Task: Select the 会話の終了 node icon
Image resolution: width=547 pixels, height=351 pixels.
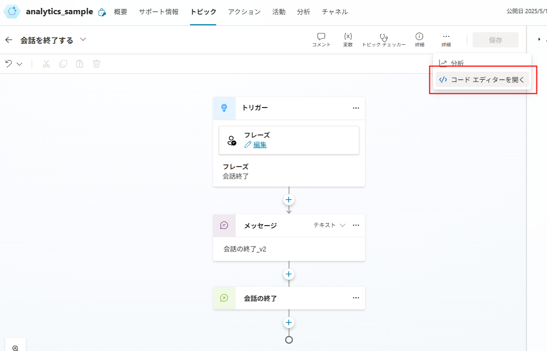Action: tap(224, 298)
